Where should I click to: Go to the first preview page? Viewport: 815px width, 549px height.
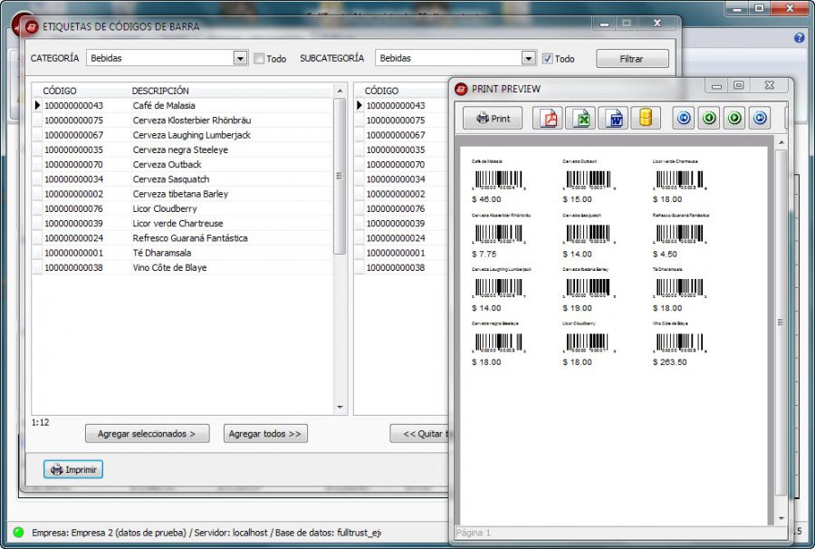point(684,118)
